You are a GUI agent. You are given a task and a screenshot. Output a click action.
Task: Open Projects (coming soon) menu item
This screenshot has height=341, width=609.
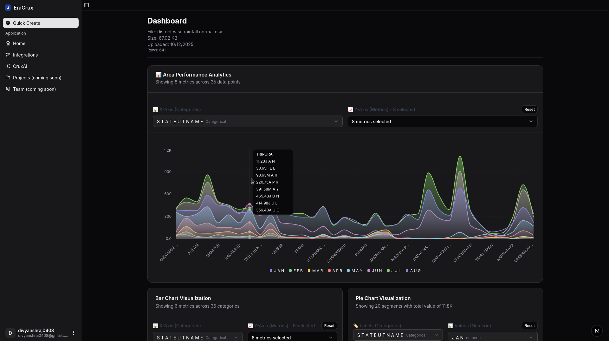37,77
